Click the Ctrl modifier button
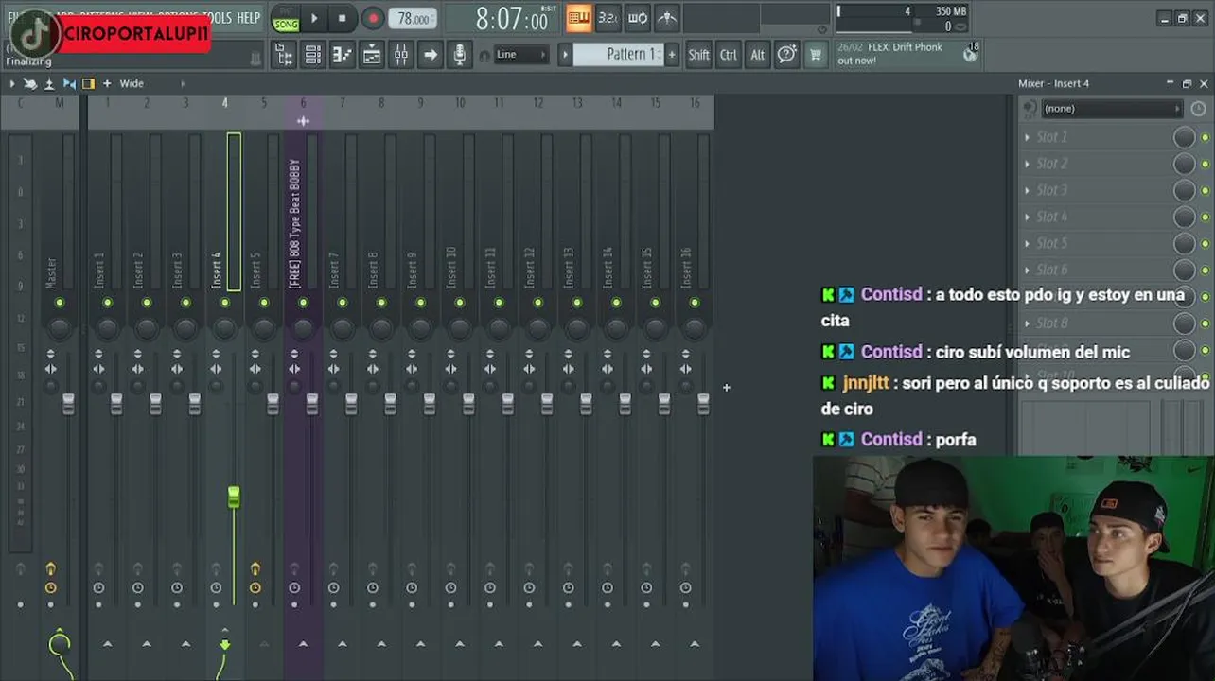The width and height of the screenshot is (1215, 681). [x=728, y=55]
